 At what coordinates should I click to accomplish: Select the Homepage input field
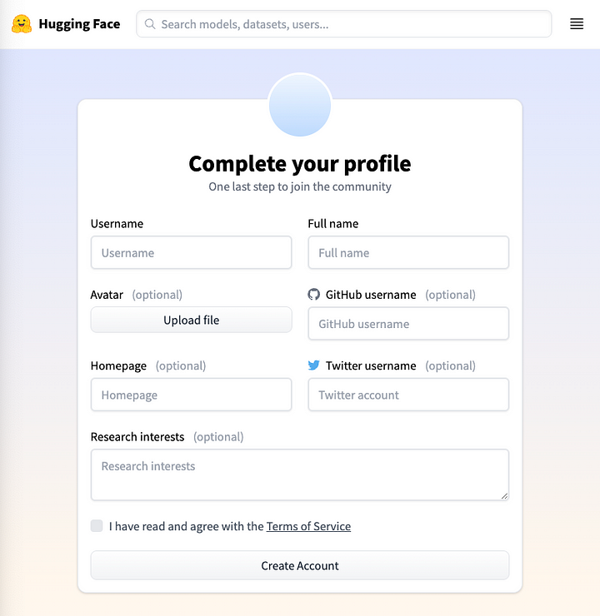(192, 395)
